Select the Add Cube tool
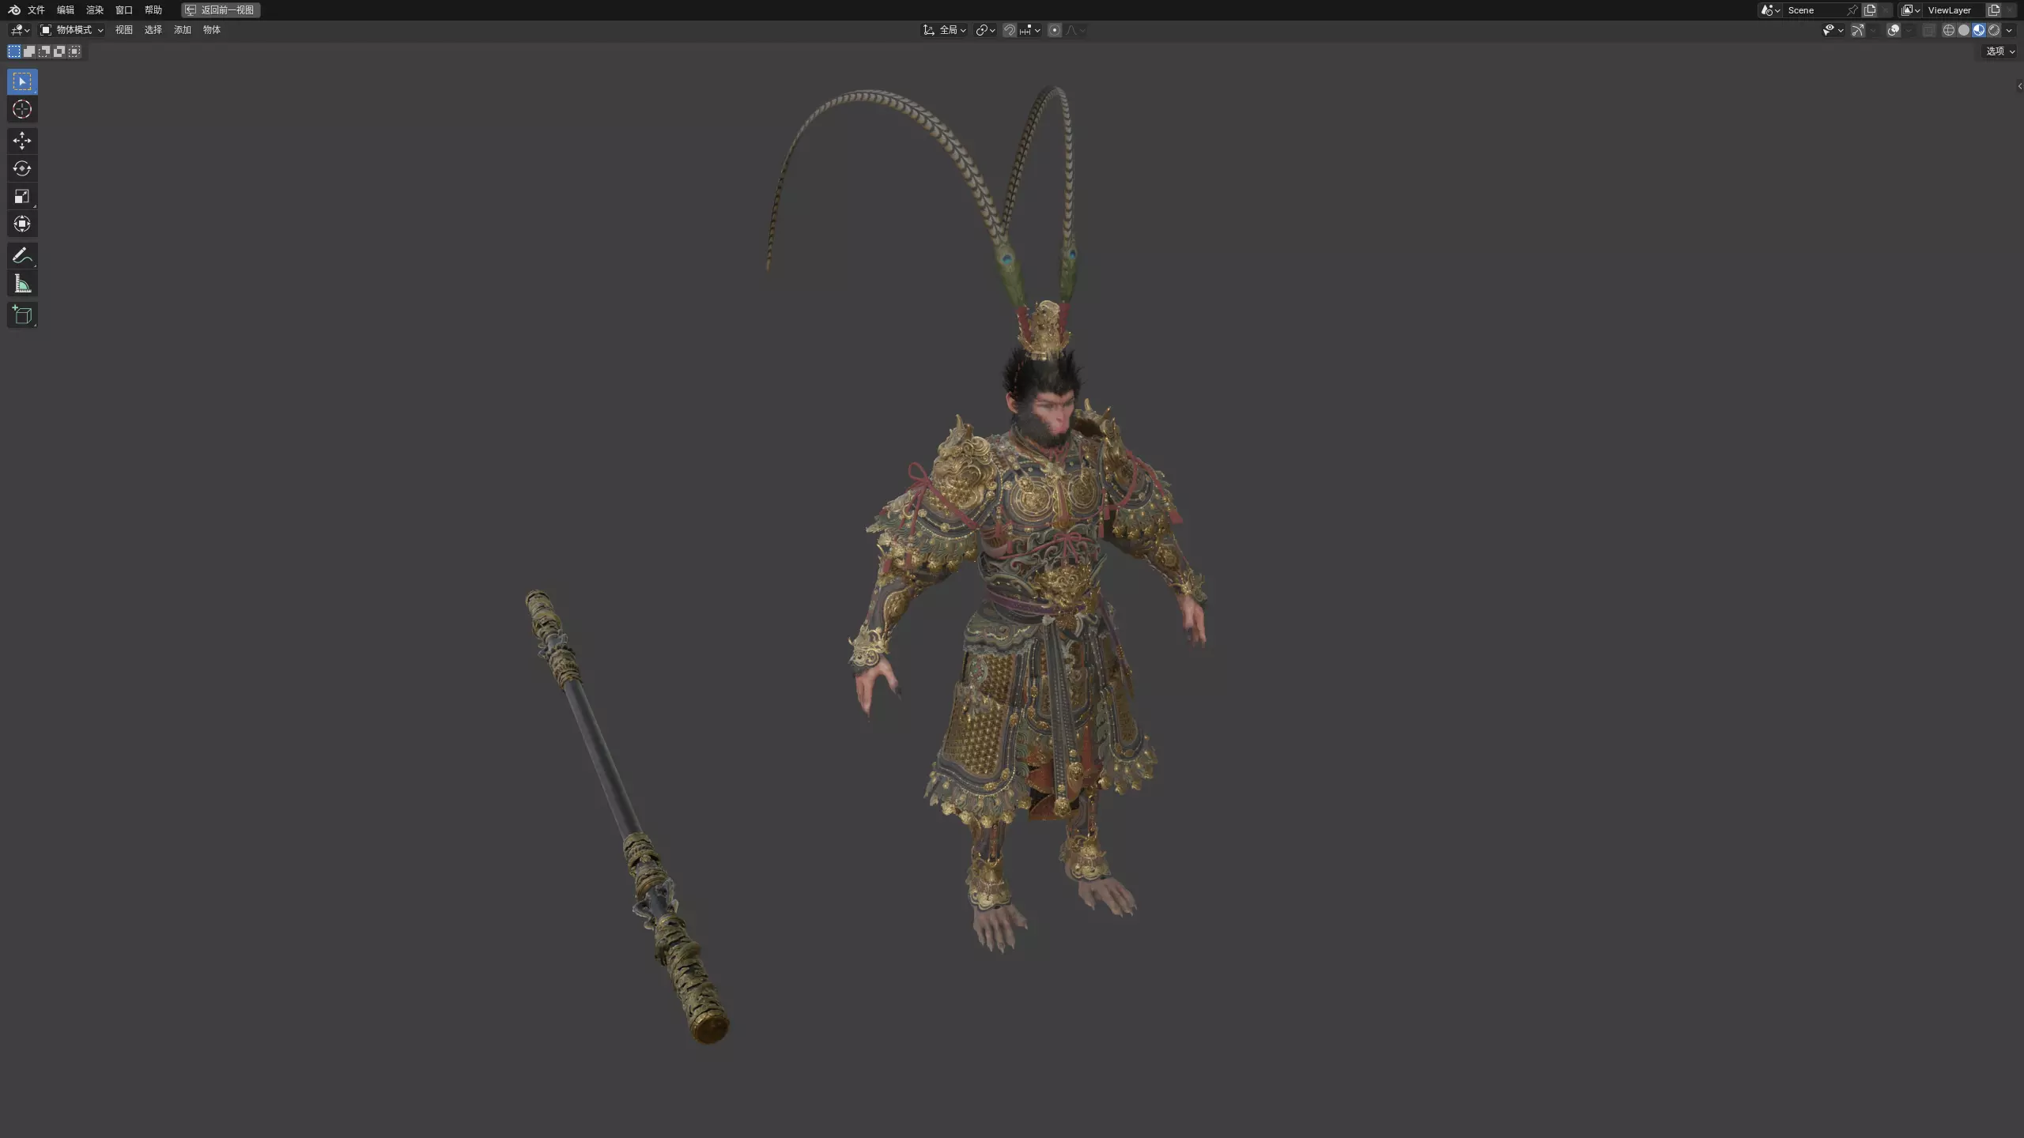The height and width of the screenshot is (1138, 2024). coord(22,315)
